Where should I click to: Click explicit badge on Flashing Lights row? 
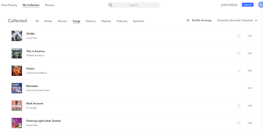click(x=239, y=123)
